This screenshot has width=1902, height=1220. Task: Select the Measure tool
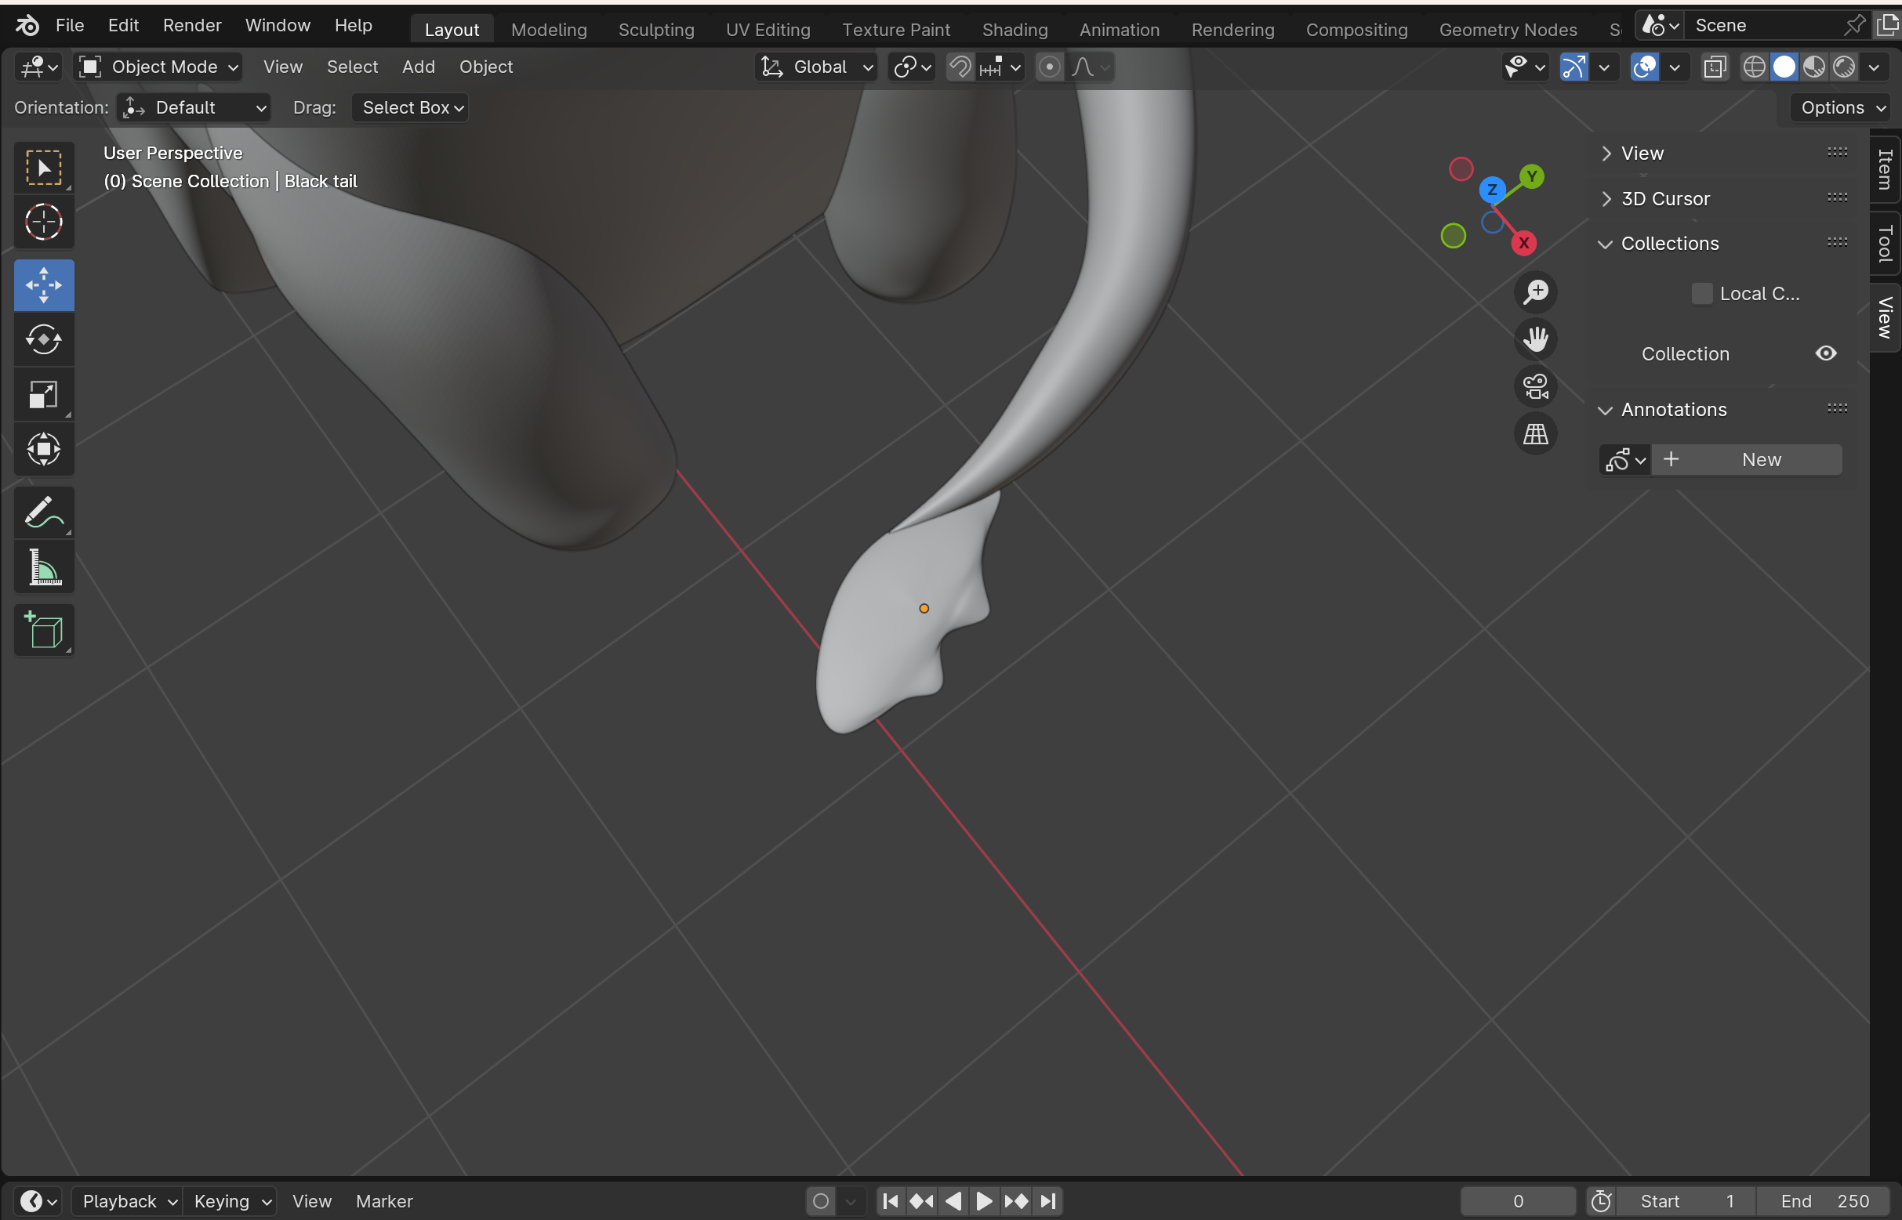[44, 567]
